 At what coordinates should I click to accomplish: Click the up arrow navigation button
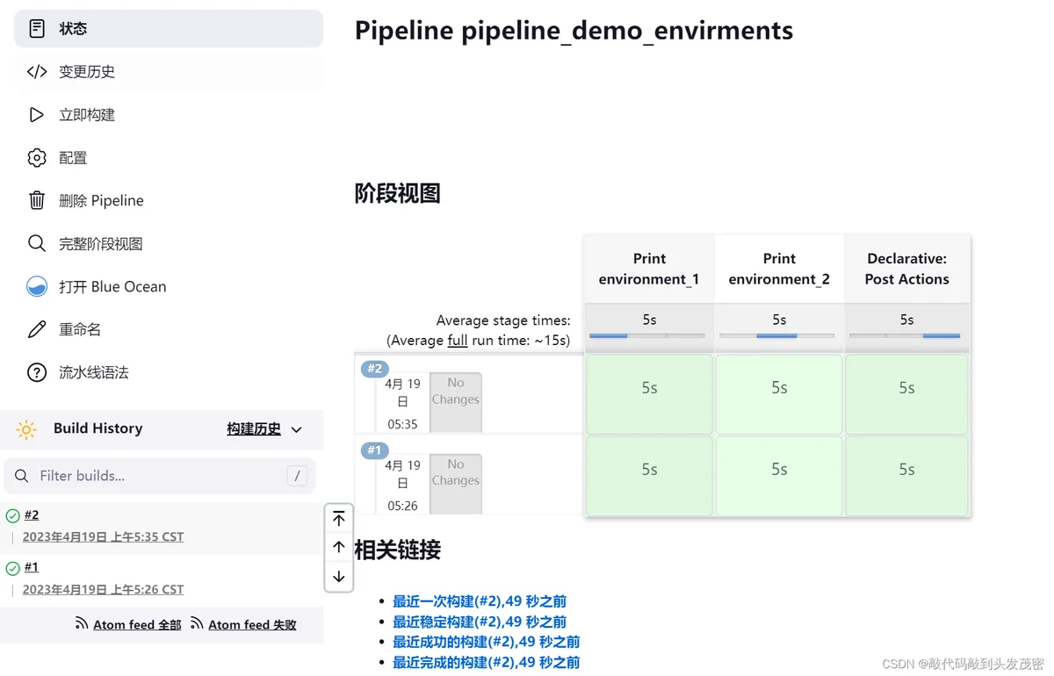point(339,548)
